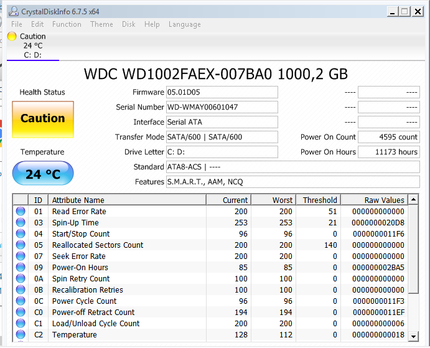Screen dimensions: 430x348
Task: Click the ID column header
Action: pos(38,200)
